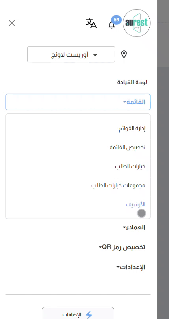
Task: Click the aurest logo avatar
Action: click(x=137, y=23)
